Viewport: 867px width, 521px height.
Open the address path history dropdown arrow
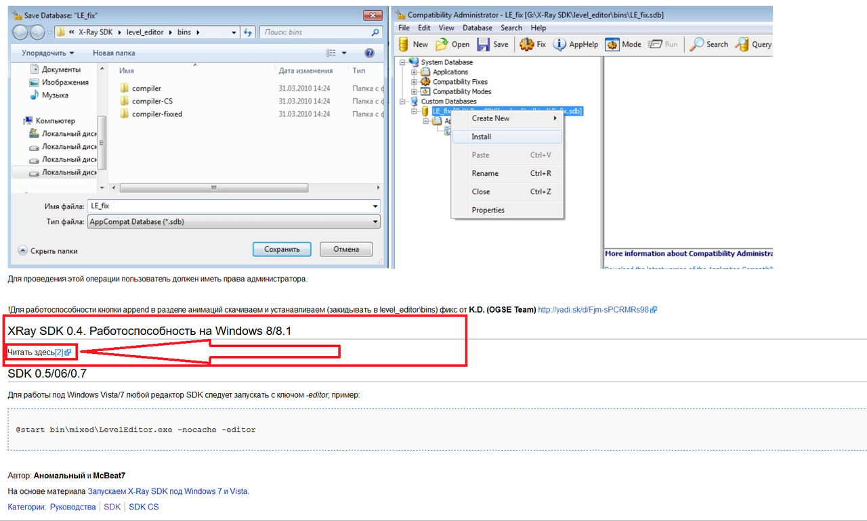click(x=234, y=32)
